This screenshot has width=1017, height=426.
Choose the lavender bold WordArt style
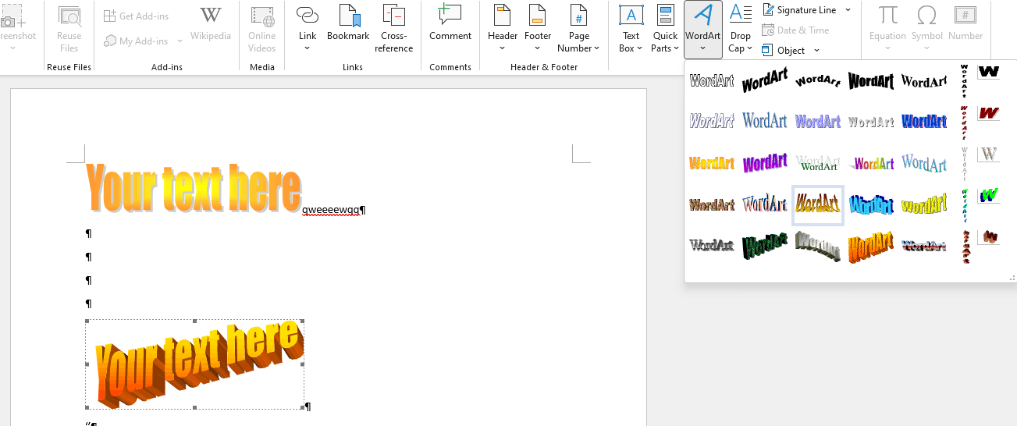coord(818,121)
